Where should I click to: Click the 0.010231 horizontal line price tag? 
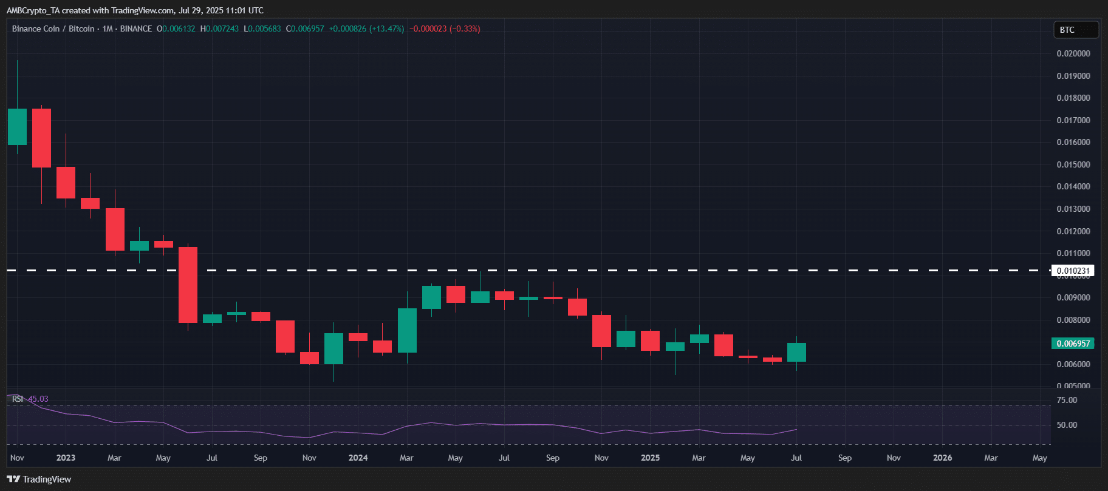(1073, 271)
